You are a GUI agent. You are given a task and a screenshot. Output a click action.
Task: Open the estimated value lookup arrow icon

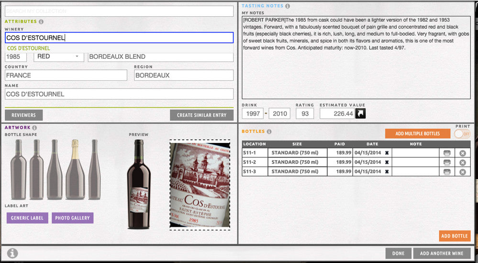(360, 113)
